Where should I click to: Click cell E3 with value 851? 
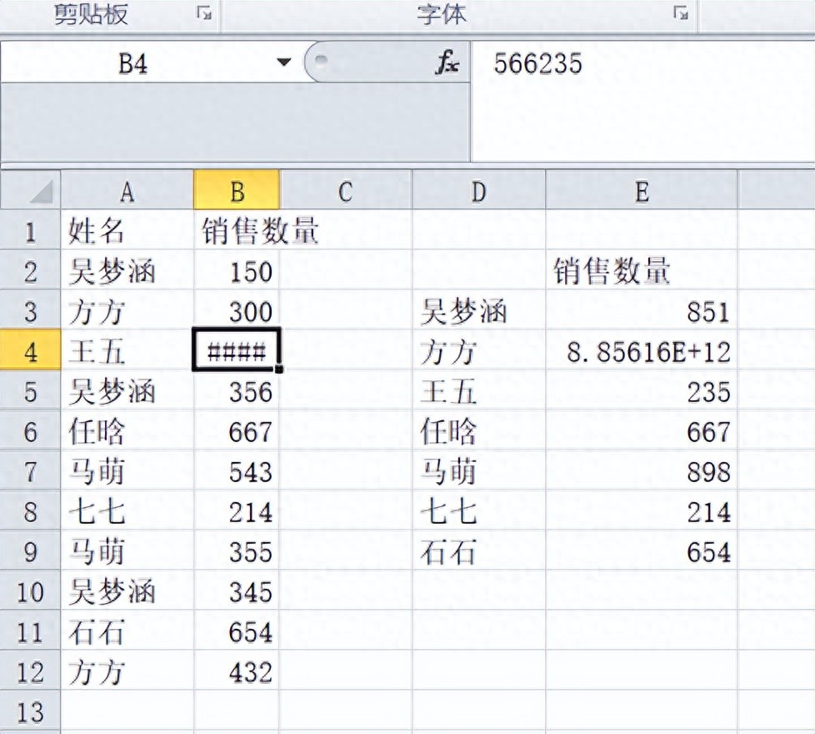pyautogui.click(x=641, y=311)
